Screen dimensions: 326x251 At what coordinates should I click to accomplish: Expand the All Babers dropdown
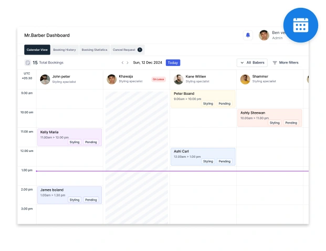pyautogui.click(x=252, y=63)
